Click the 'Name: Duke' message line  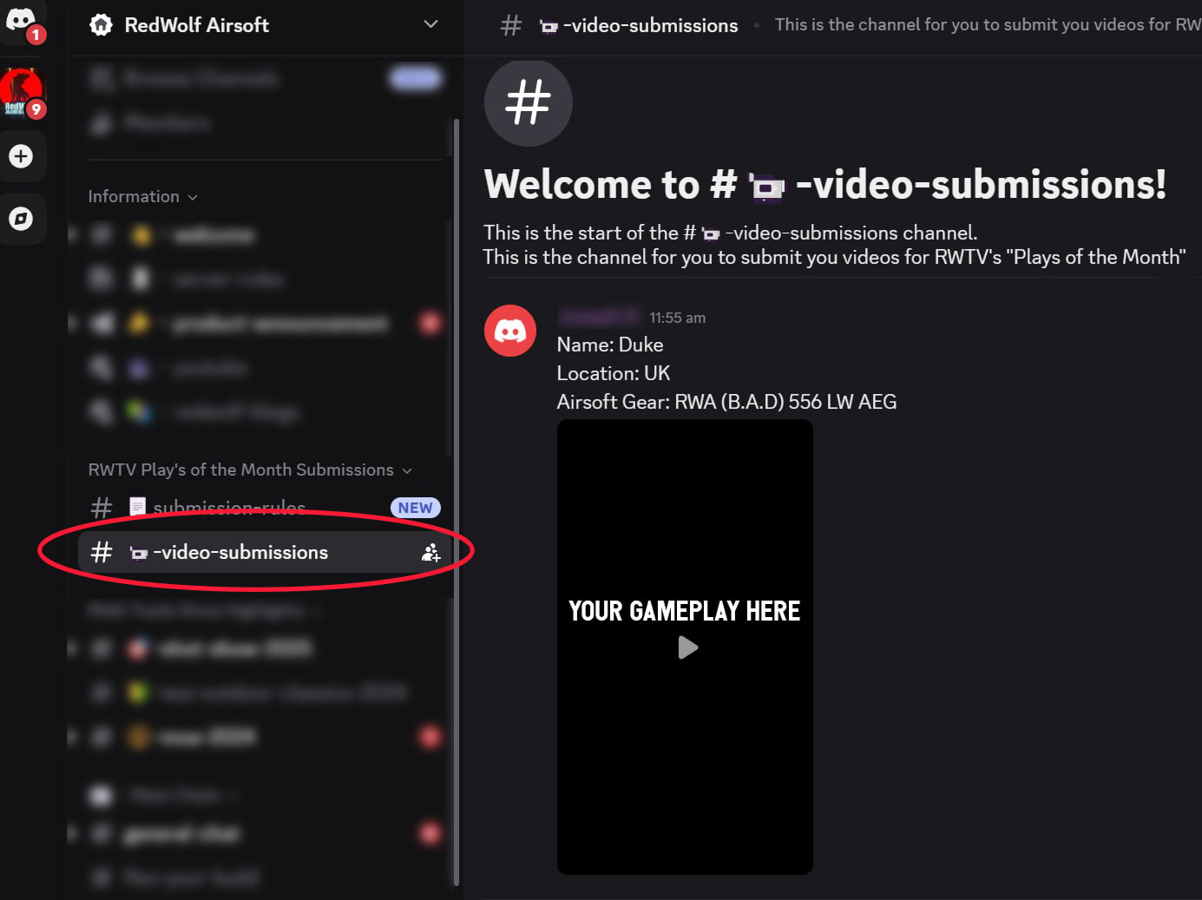610,345
